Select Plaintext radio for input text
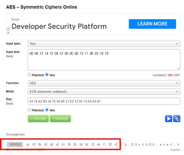Image resolution: width=184 pixels, height=155 pixels. point(29,75)
